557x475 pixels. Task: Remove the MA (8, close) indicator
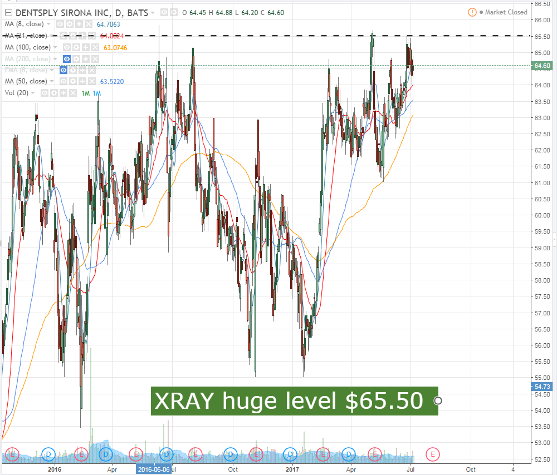pos(89,24)
